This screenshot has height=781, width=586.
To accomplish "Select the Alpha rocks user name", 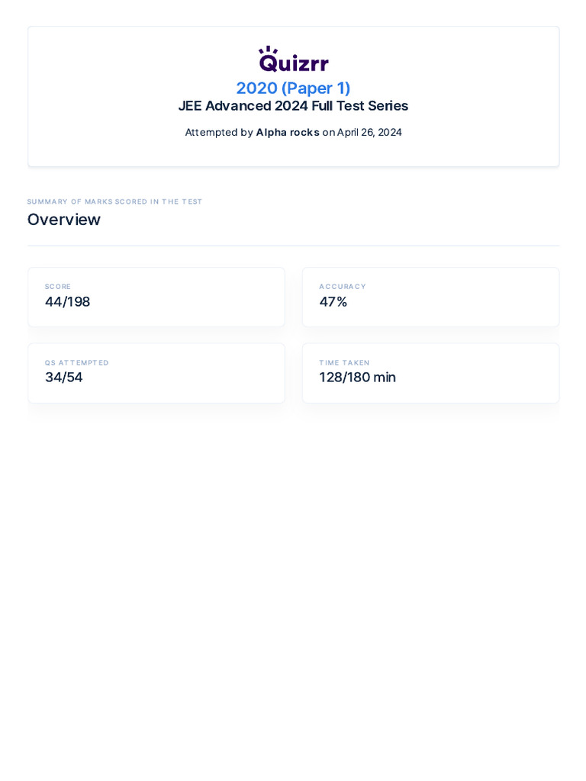I will 288,132.
